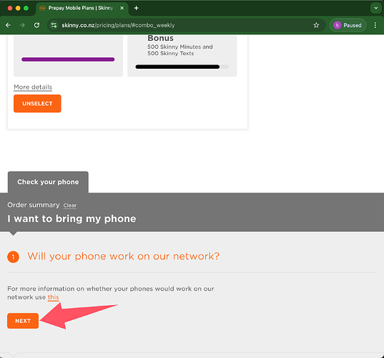The height and width of the screenshot is (358, 384).
Task: Click the orange NEXT button
Action: pos(23,321)
